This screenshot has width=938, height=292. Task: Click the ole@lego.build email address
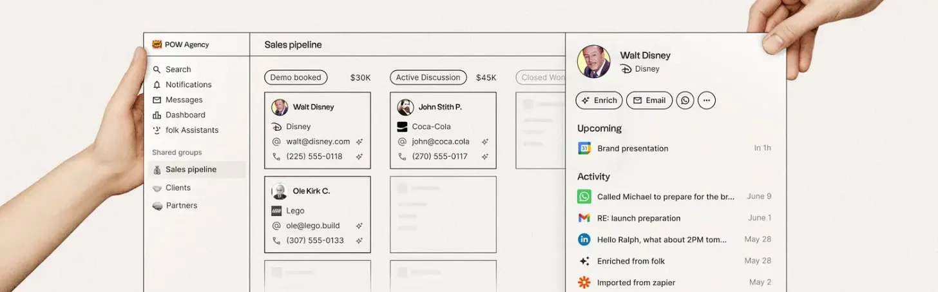tap(312, 226)
